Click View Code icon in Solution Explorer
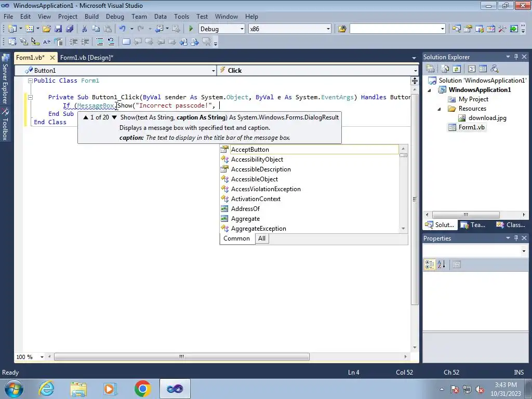 tap(472, 69)
